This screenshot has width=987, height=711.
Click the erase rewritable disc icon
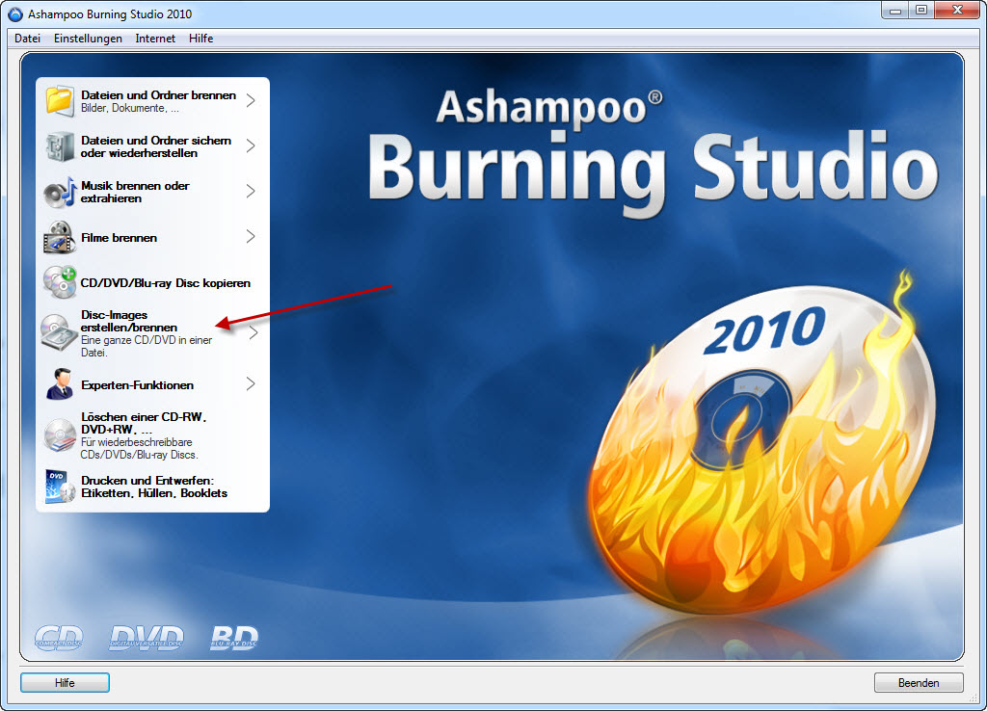[60, 435]
